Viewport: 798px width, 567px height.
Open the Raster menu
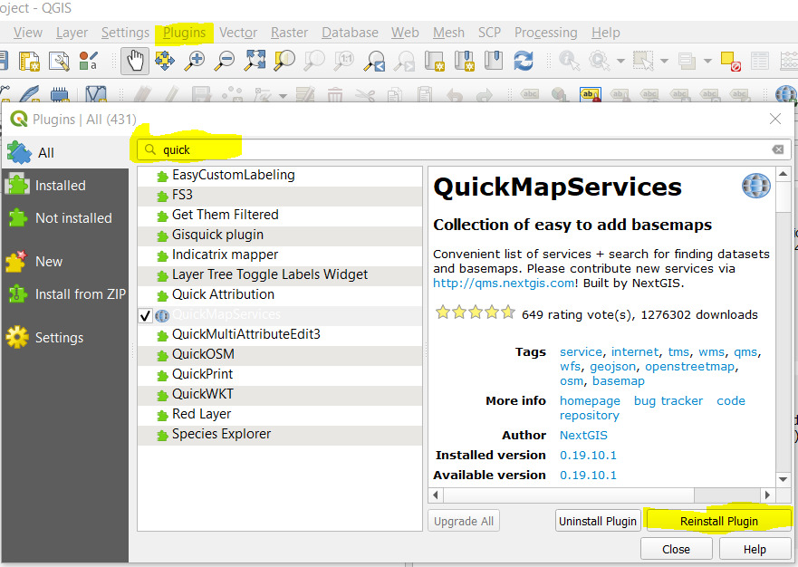point(289,33)
